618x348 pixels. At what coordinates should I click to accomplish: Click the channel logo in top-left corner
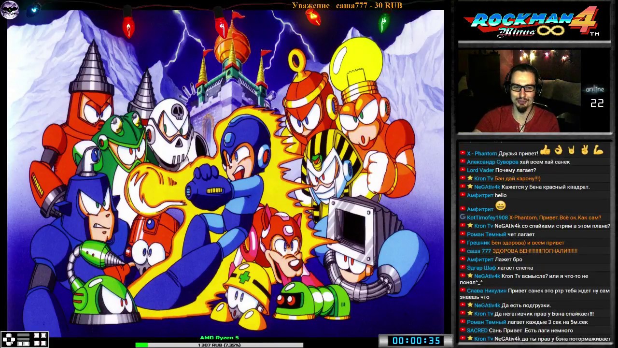[x=10, y=10]
